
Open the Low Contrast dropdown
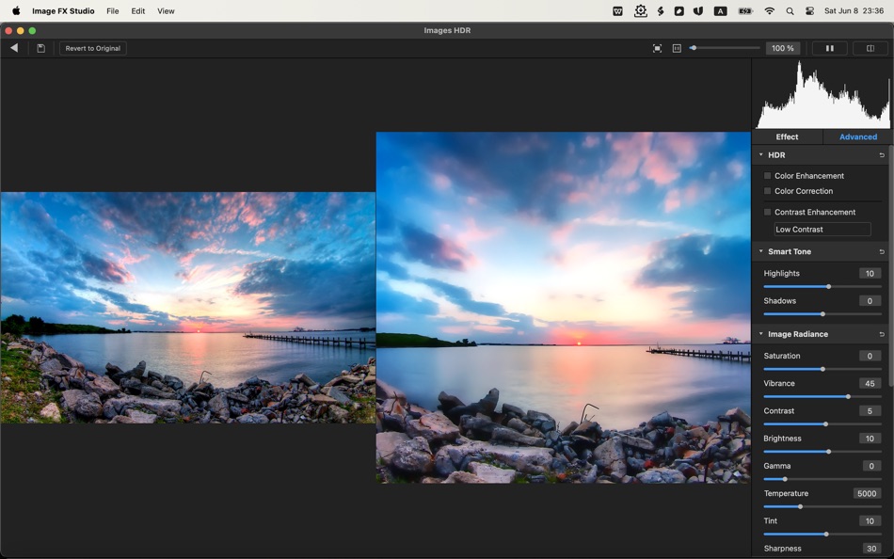(x=821, y=229)
